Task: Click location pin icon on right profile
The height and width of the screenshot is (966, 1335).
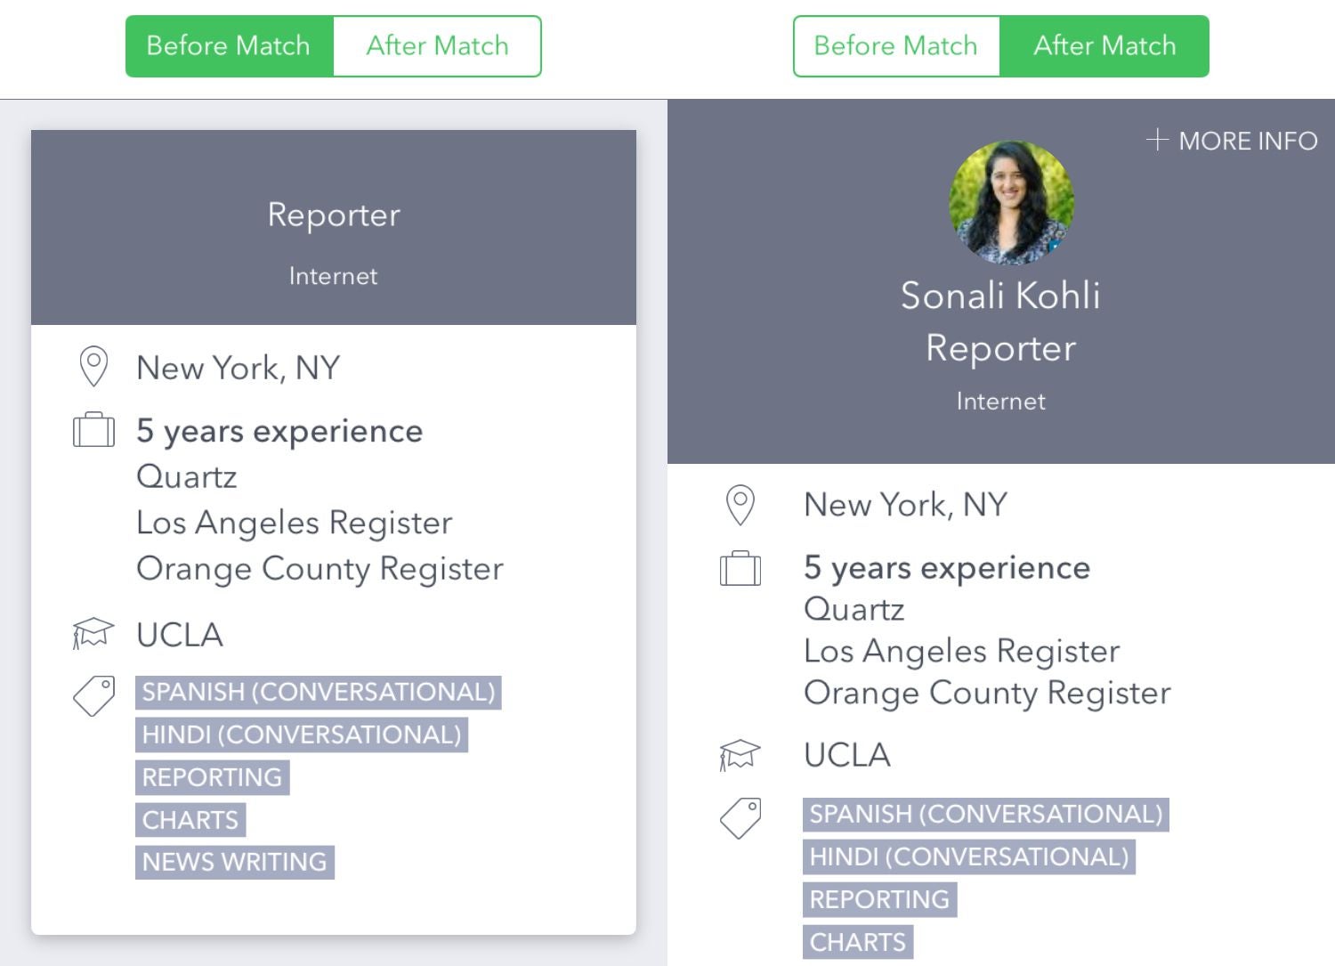Action: coord(740,505)
